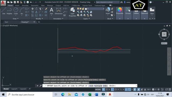Click the layer color swatch
Image resolution: width=172 pixels, height=97 pixels.
(x=86, y=9)
